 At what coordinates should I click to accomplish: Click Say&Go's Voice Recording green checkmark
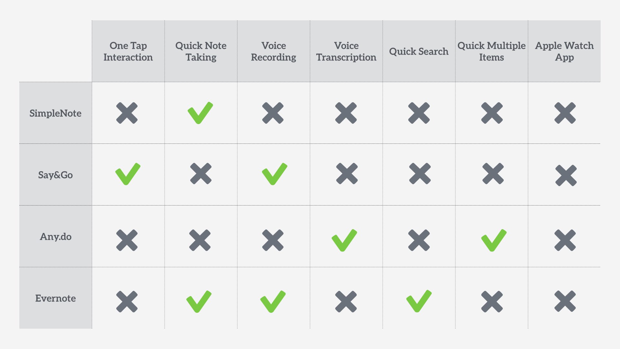coord(274,174)
